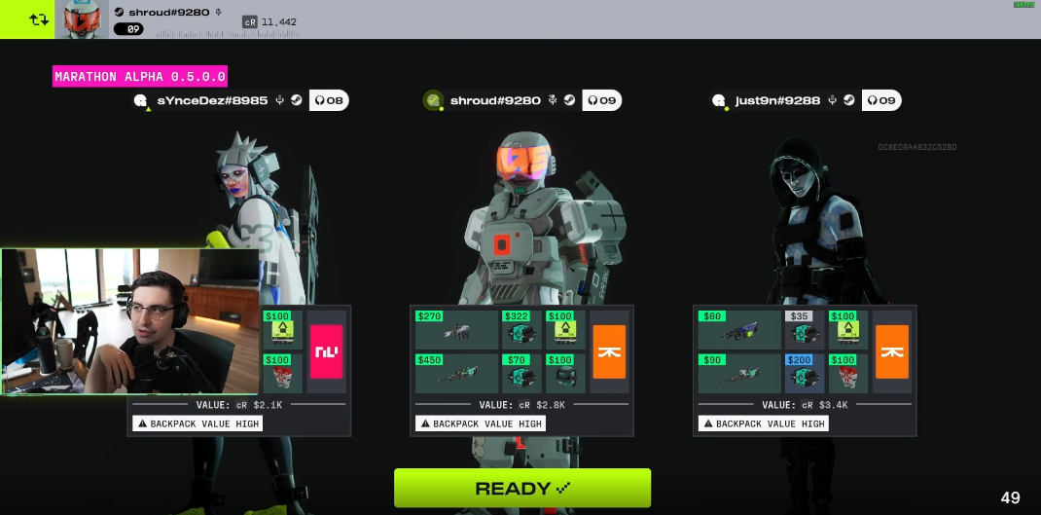This screenshot has width=1041, height=515.
Task: Select the 11,442 credits balance text
Action: 279,22
